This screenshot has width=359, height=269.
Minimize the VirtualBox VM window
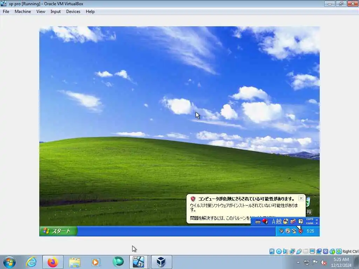pyautogui.click(x=330, y=4)
